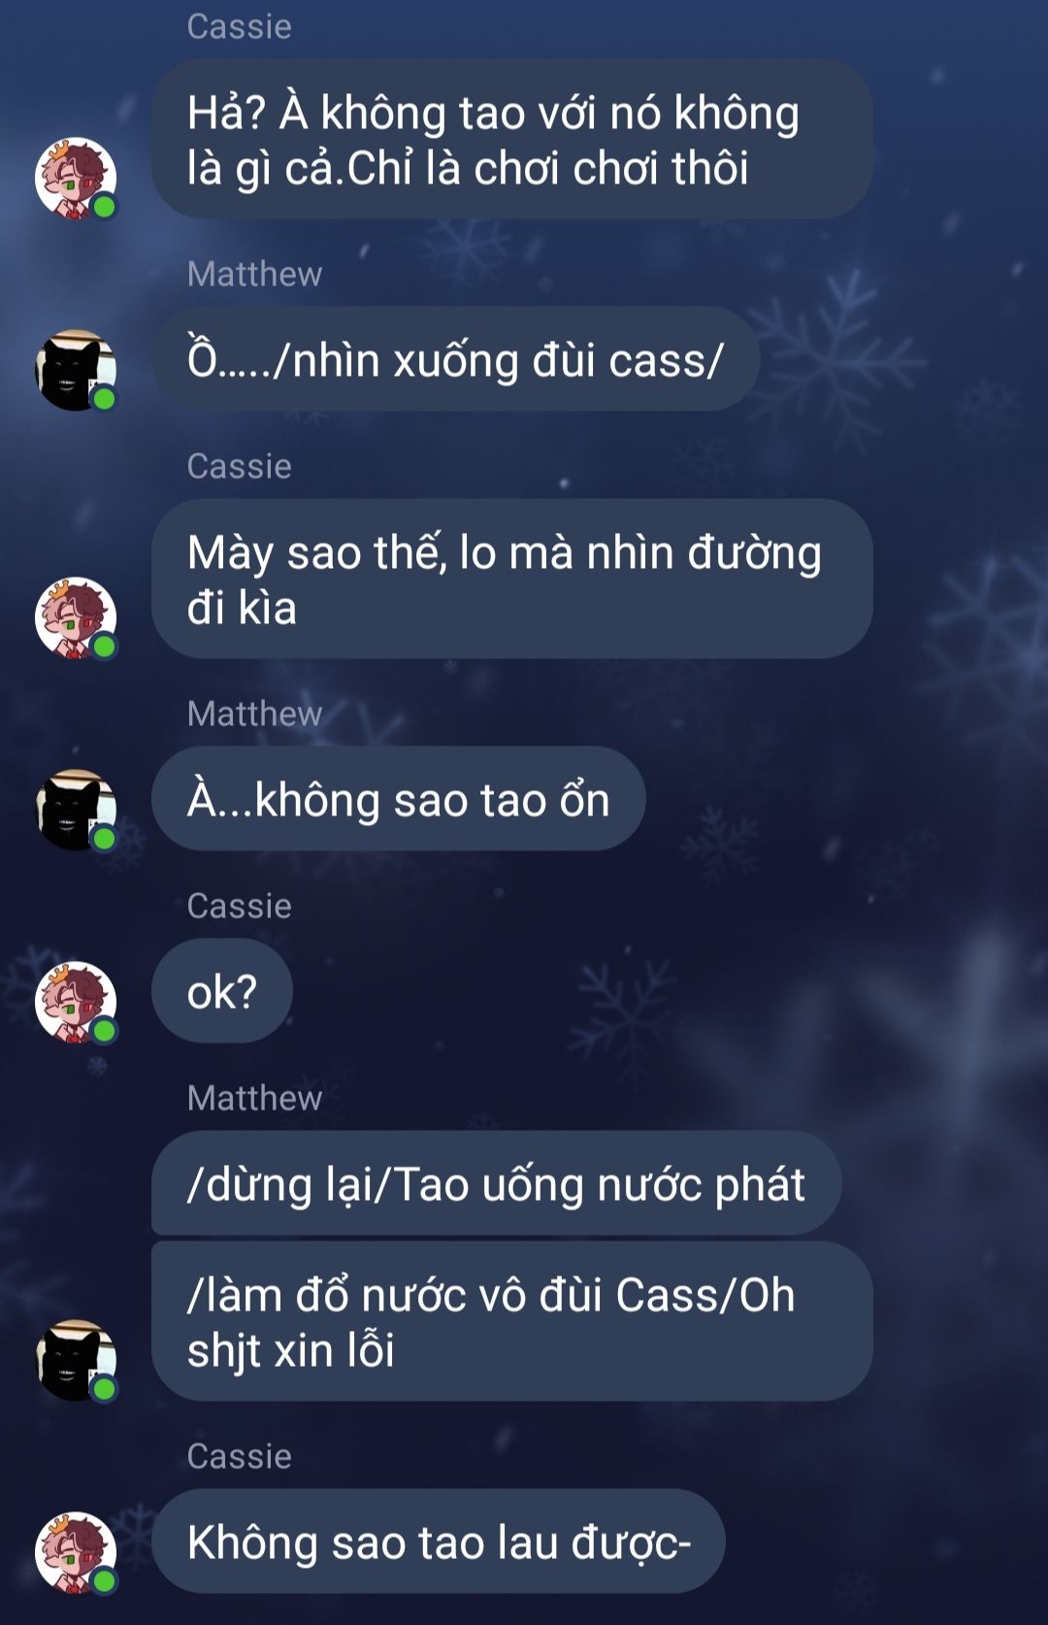
Task: Open the Cassie name label above 'ok?'
Action: [x=239, y=906]
